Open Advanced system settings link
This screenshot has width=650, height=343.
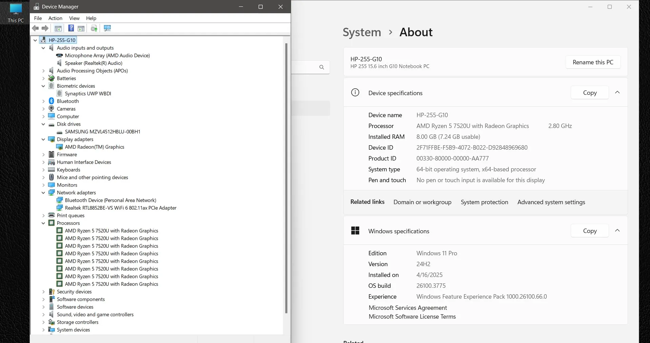tap(551, 202)
